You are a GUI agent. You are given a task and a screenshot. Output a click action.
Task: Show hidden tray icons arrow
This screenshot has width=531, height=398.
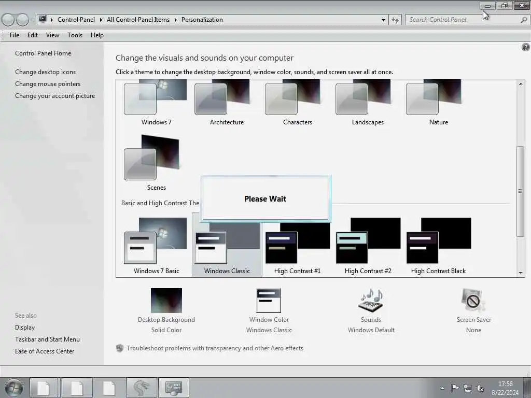click(442, 388)
